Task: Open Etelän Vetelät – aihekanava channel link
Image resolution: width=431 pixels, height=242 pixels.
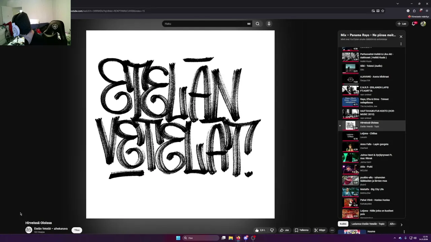Action: (51, 229)
